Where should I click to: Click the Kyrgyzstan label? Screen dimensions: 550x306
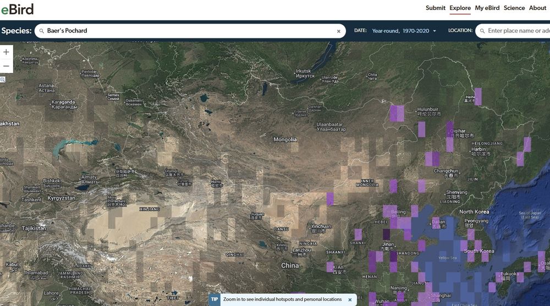point(61,198)
